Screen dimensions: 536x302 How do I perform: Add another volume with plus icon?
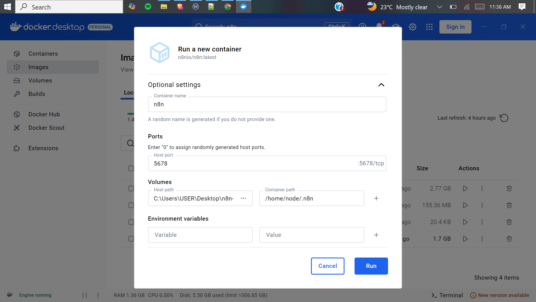click(x=376, y=198)
